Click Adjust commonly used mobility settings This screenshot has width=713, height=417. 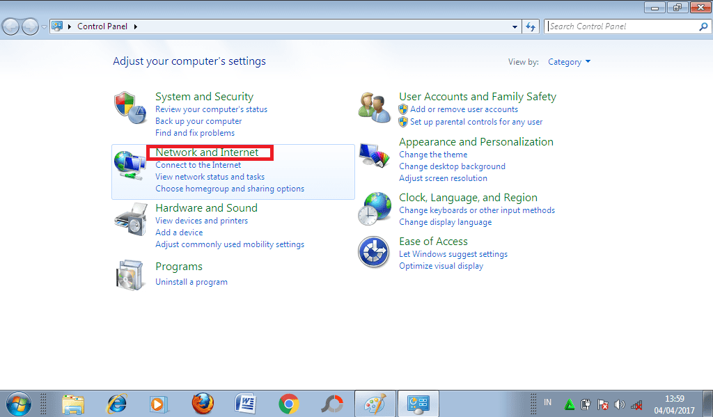(x=230, y=244)
